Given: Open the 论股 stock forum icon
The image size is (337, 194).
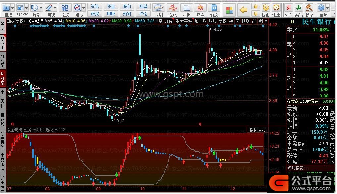Looking at the screenshot, I should (65, 8).
